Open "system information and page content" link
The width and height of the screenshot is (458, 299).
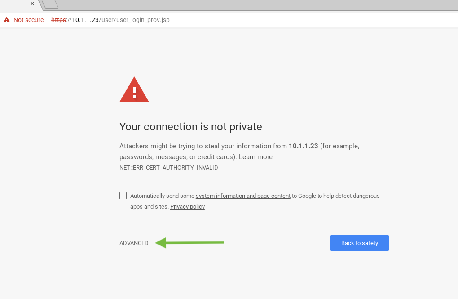click(243, 196)
